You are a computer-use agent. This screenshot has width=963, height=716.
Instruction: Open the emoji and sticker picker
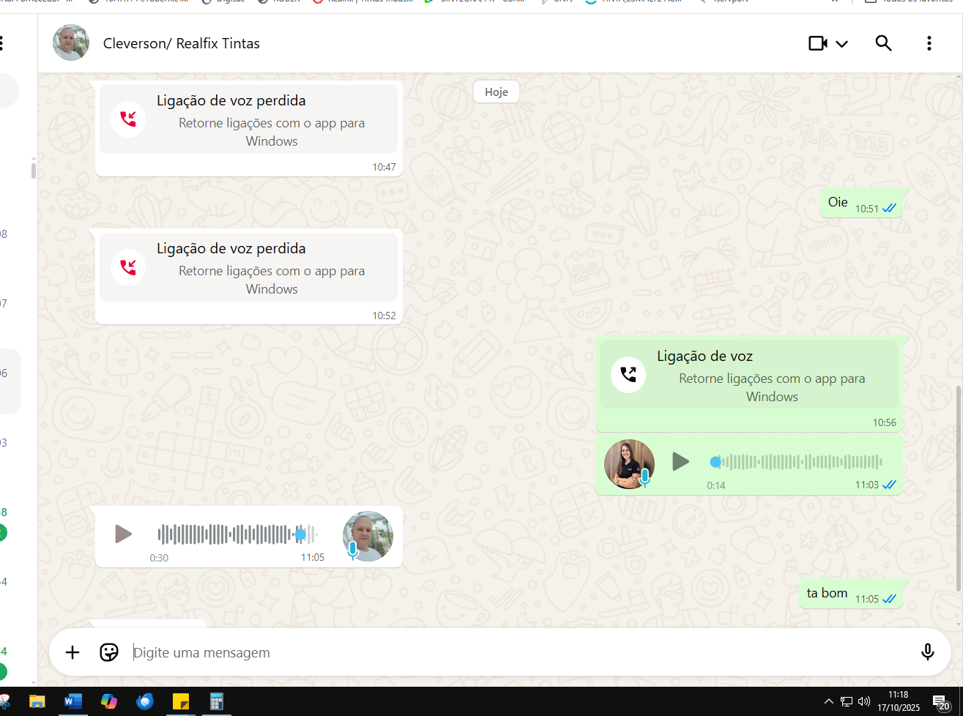[109, 652]
